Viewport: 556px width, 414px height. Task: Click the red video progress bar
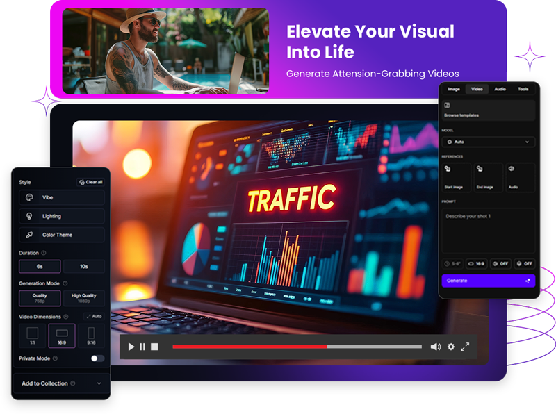tap(250, 347)
